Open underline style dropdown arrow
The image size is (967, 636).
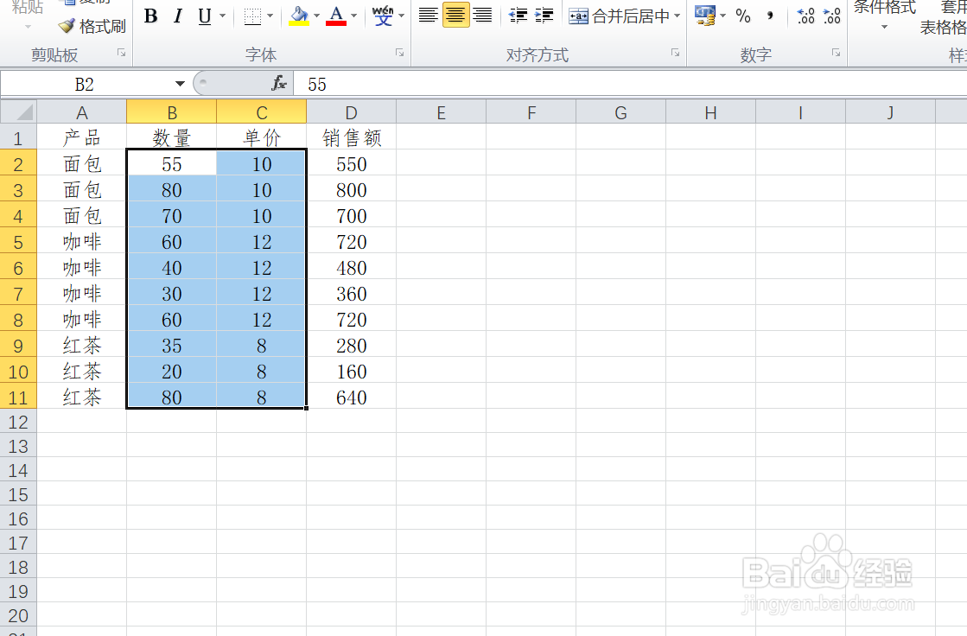(223, 16)
